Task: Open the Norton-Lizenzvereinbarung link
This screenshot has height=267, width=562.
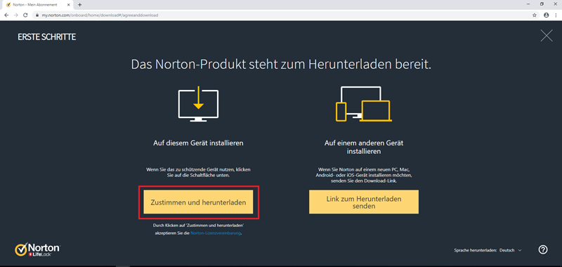Action: coord(216,233)
